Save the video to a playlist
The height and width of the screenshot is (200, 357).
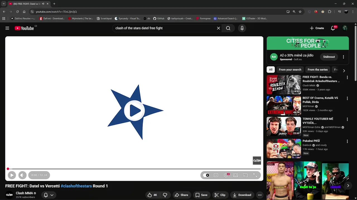click(x=201, y=195)
